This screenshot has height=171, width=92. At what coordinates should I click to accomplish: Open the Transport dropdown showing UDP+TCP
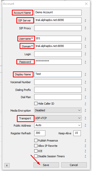click(x=58, y=118)
